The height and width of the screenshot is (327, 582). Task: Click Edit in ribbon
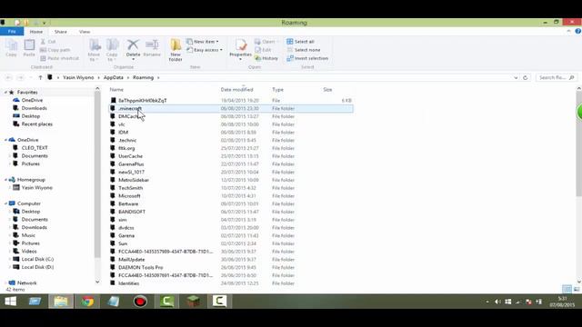tap(263, 50)
